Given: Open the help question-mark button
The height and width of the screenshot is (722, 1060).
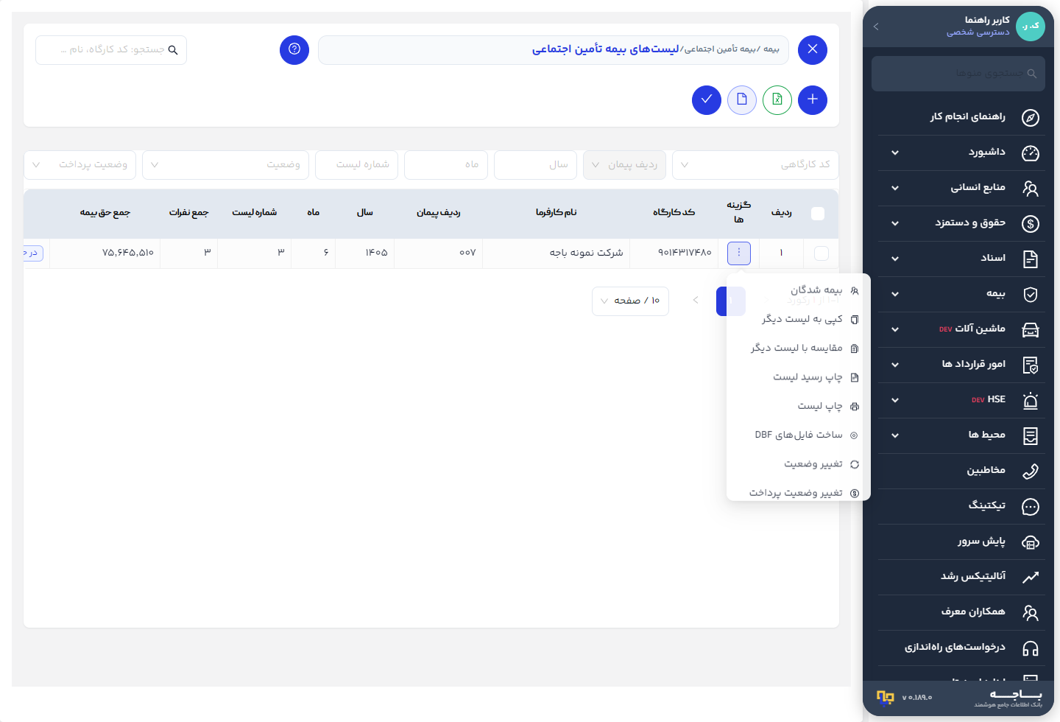Looking at the screenshot, I should [294, 50].
